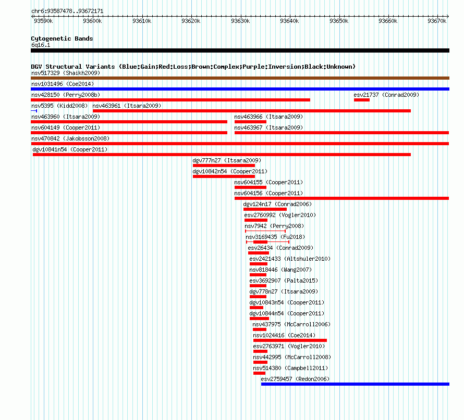This screenshot has height=420, width=464.
Task: Select esv3692907 (Palta2015) label
Action: pos(284,281)
